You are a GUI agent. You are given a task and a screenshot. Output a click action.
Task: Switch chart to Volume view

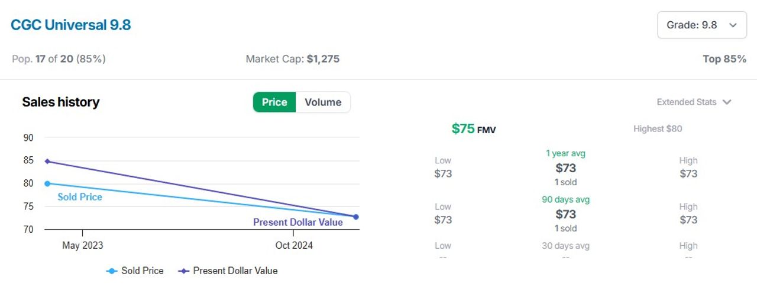click(x=323, y=102)
